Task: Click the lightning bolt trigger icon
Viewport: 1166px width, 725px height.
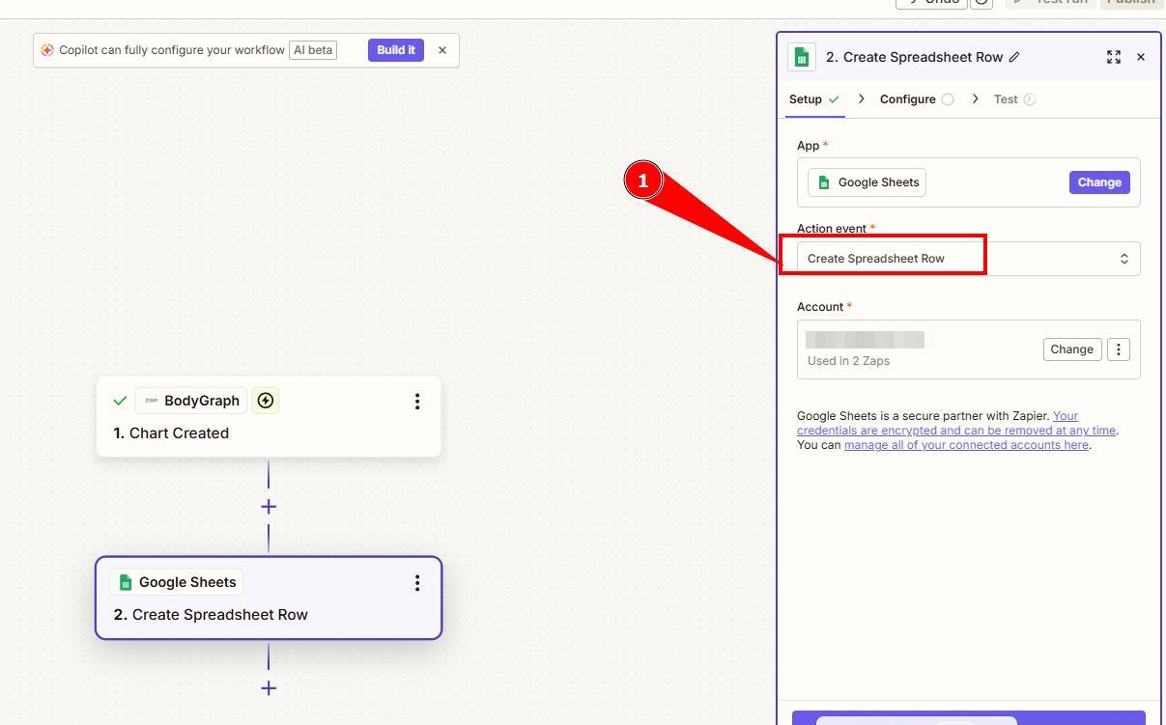Action: [x=266, y=401]
